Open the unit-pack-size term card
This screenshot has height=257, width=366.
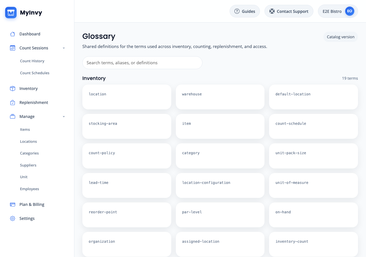tap(313, 156)
